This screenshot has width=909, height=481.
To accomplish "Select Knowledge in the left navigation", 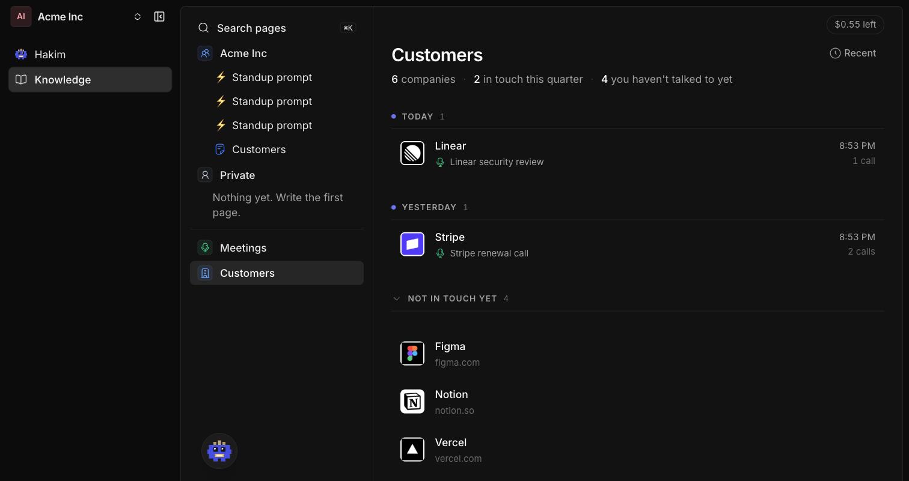I will pyautogui.click(x=90, y=80).
